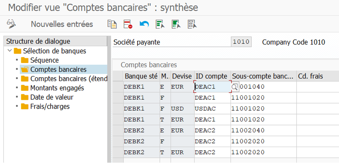The height and width of the screenshot is (163, 339).
Task: Click the Sous-compte banc... column header
Action: point(263,76)
